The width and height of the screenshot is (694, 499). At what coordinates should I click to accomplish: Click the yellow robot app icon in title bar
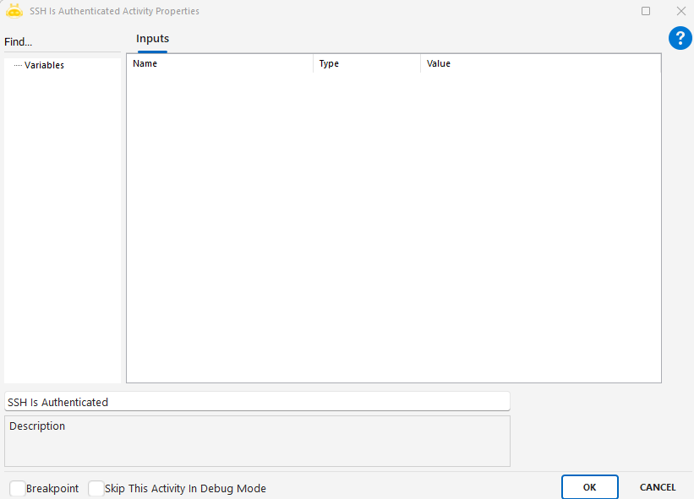pyautogui.click(x=14, y=11)
